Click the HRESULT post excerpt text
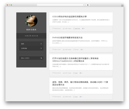This screenshot has height=109, width=129. click(x=81, y=65)
